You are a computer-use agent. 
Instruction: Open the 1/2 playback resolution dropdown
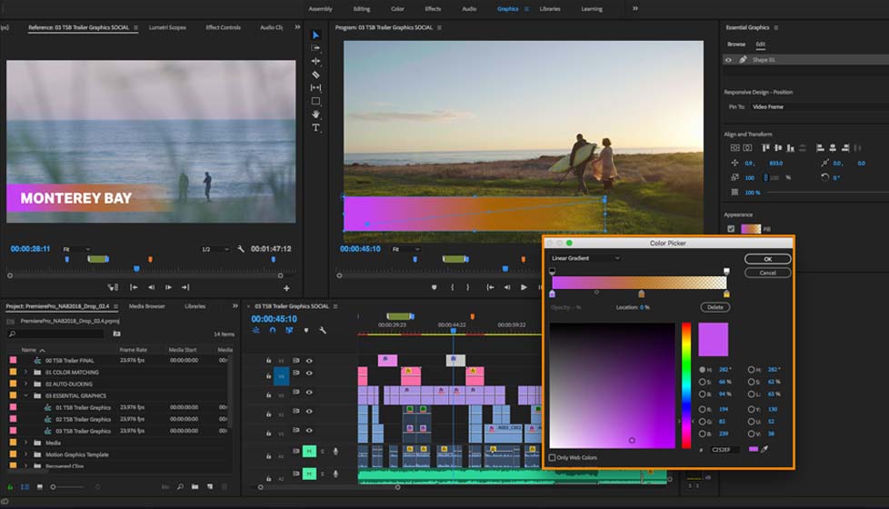point(215,249)
